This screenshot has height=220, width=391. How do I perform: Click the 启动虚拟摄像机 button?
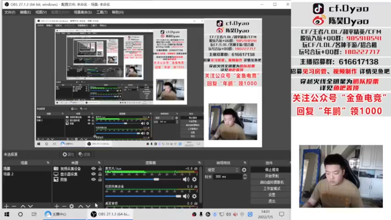click(x=271, y=182)
